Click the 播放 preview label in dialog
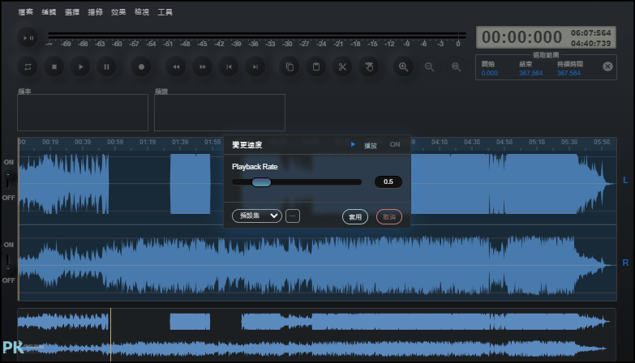Image resolution: width=635 pixels, height=363 pixels. [371, 145]
